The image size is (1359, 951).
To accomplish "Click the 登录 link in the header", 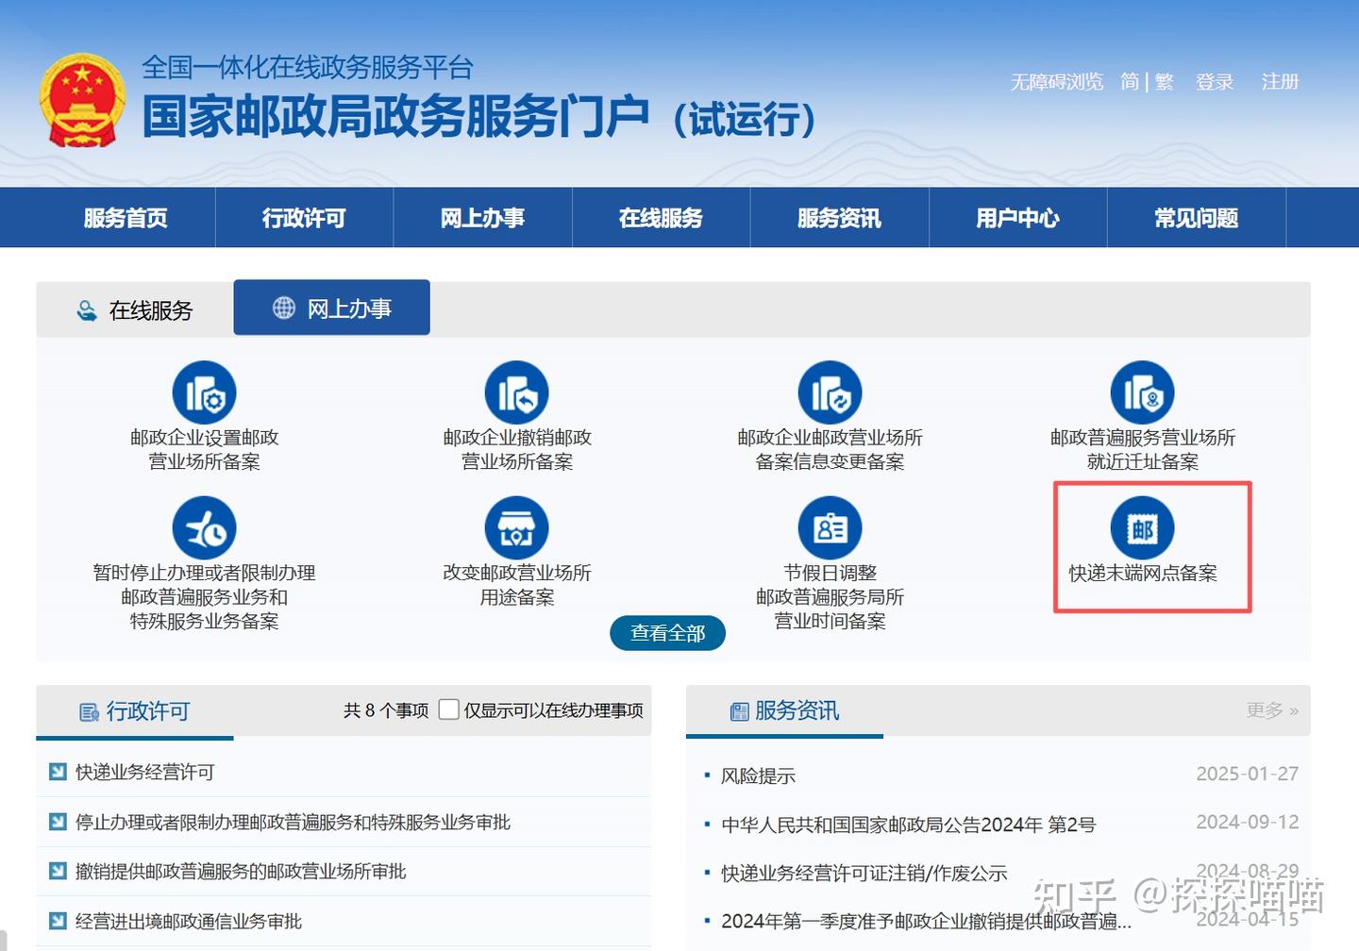I will [1215, 82].
